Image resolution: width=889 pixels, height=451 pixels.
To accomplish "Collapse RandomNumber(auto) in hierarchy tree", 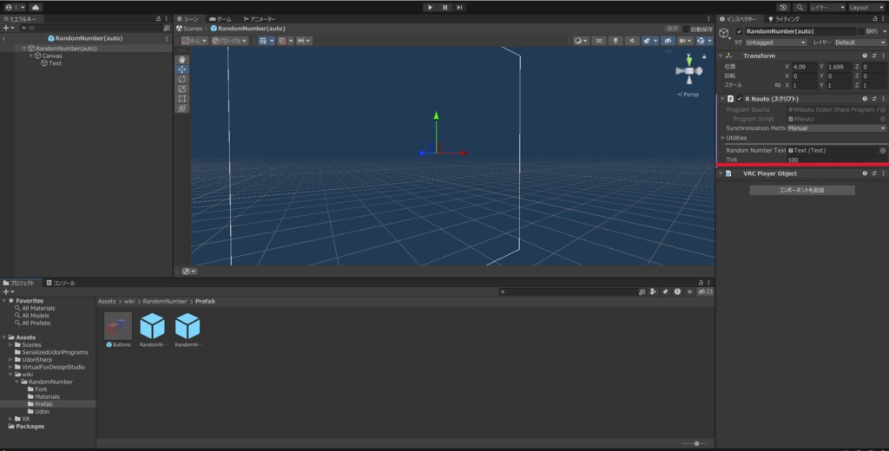I will tap(24, 49).
